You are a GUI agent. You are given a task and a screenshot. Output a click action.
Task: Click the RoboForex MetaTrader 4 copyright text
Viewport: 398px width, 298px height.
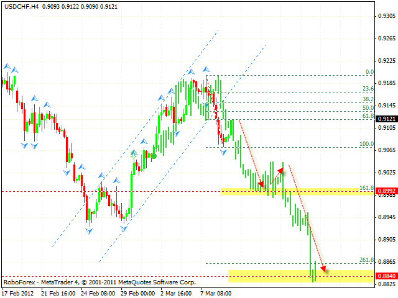pos(99,282)
